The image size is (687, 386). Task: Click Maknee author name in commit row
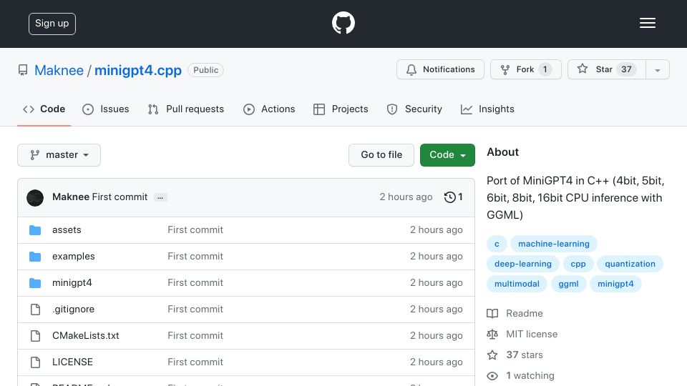(71, 197)
